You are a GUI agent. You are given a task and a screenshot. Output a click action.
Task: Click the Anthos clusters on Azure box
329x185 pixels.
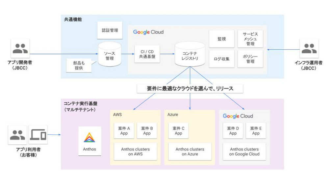[x=190, y=152]
